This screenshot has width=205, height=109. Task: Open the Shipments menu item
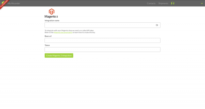pos(163,3)
